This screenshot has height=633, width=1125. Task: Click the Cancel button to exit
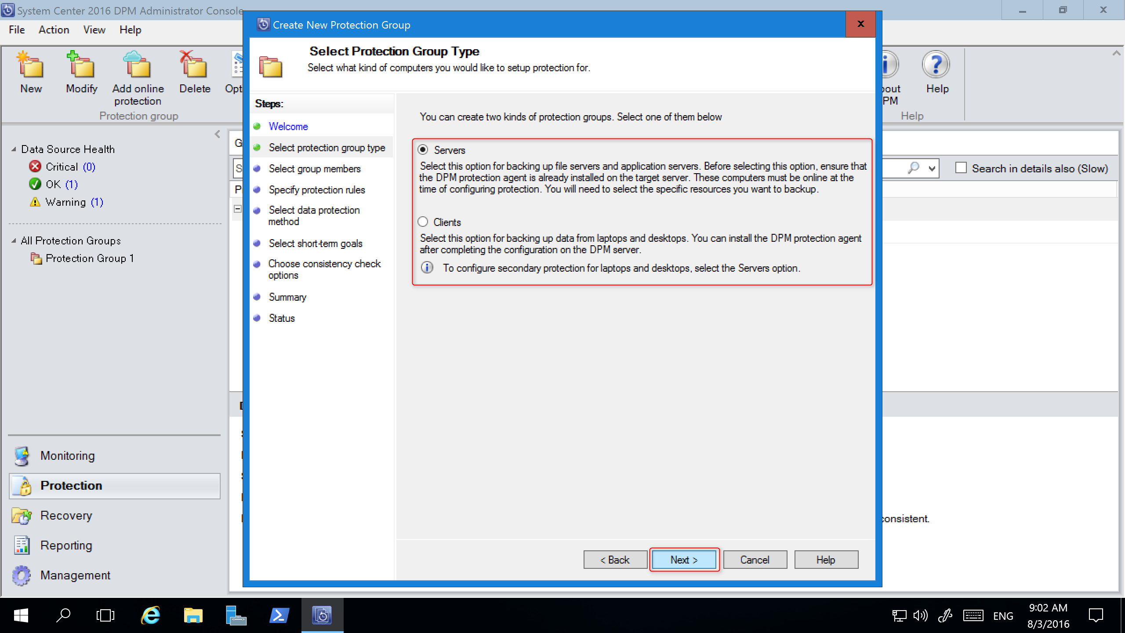[755, 560]
